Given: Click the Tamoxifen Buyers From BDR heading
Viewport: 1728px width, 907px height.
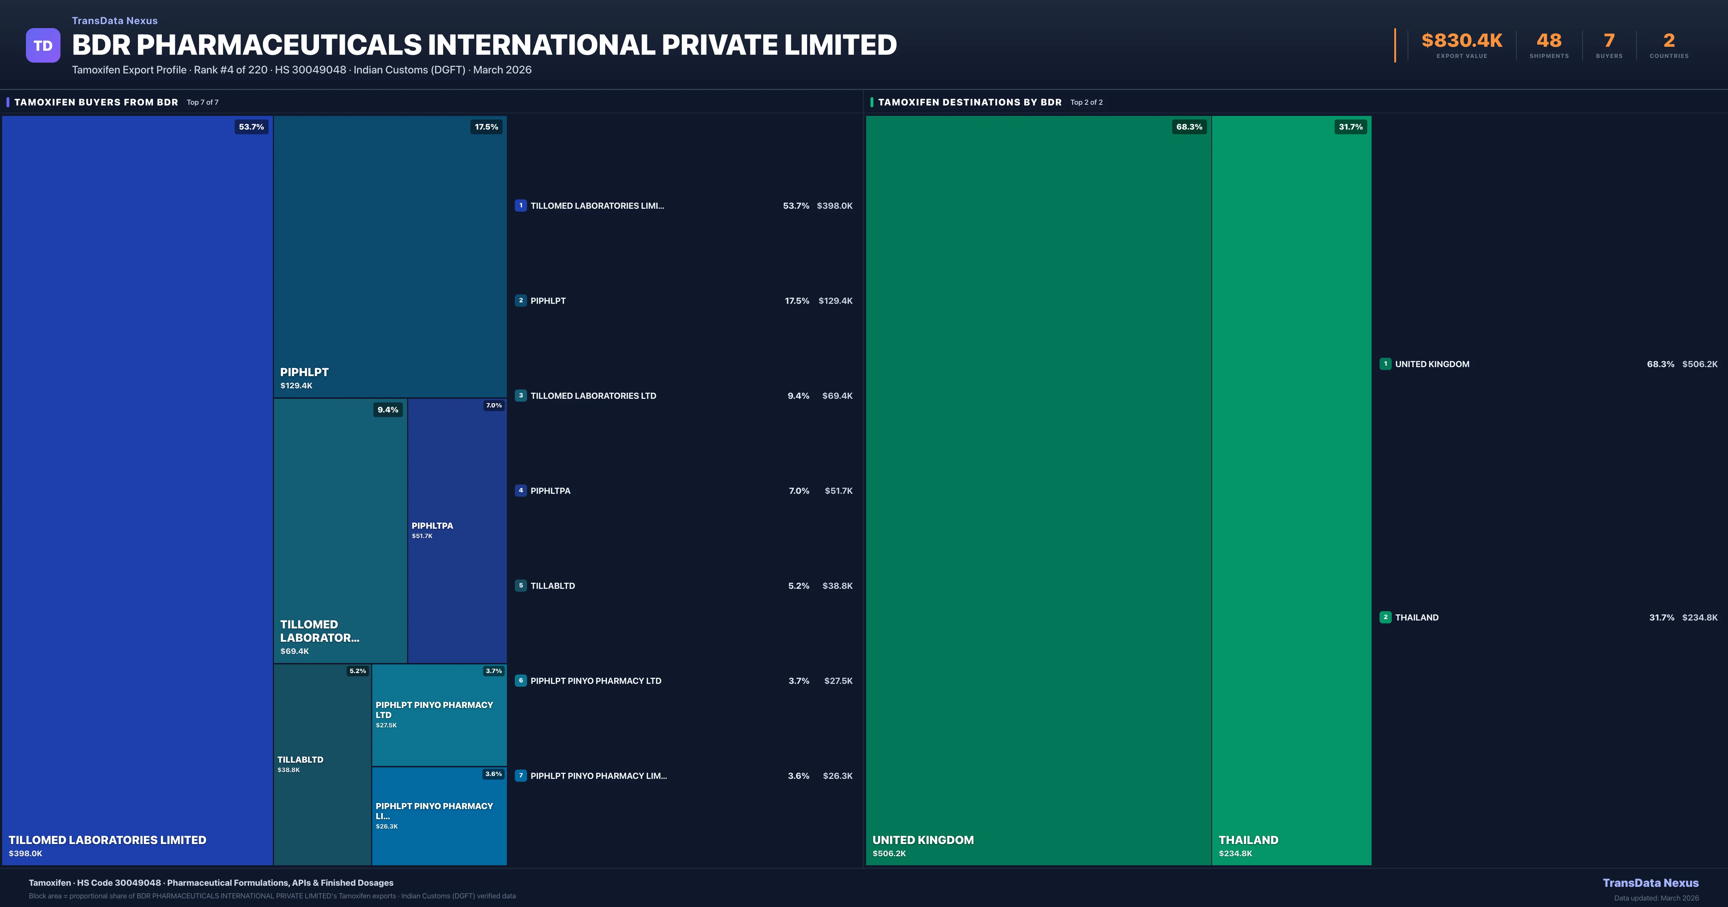Looking at the screenshot, I should click(96, 102).
